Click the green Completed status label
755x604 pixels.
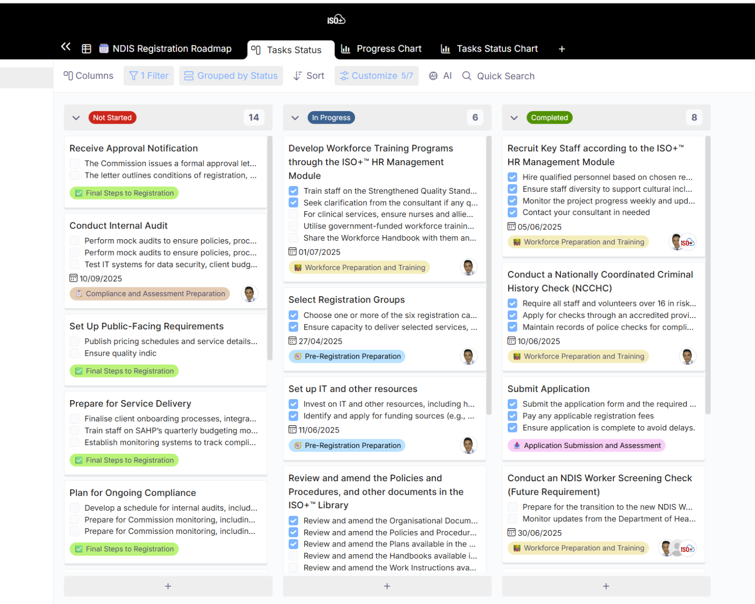pyautogui.click(x=549, y=118)
